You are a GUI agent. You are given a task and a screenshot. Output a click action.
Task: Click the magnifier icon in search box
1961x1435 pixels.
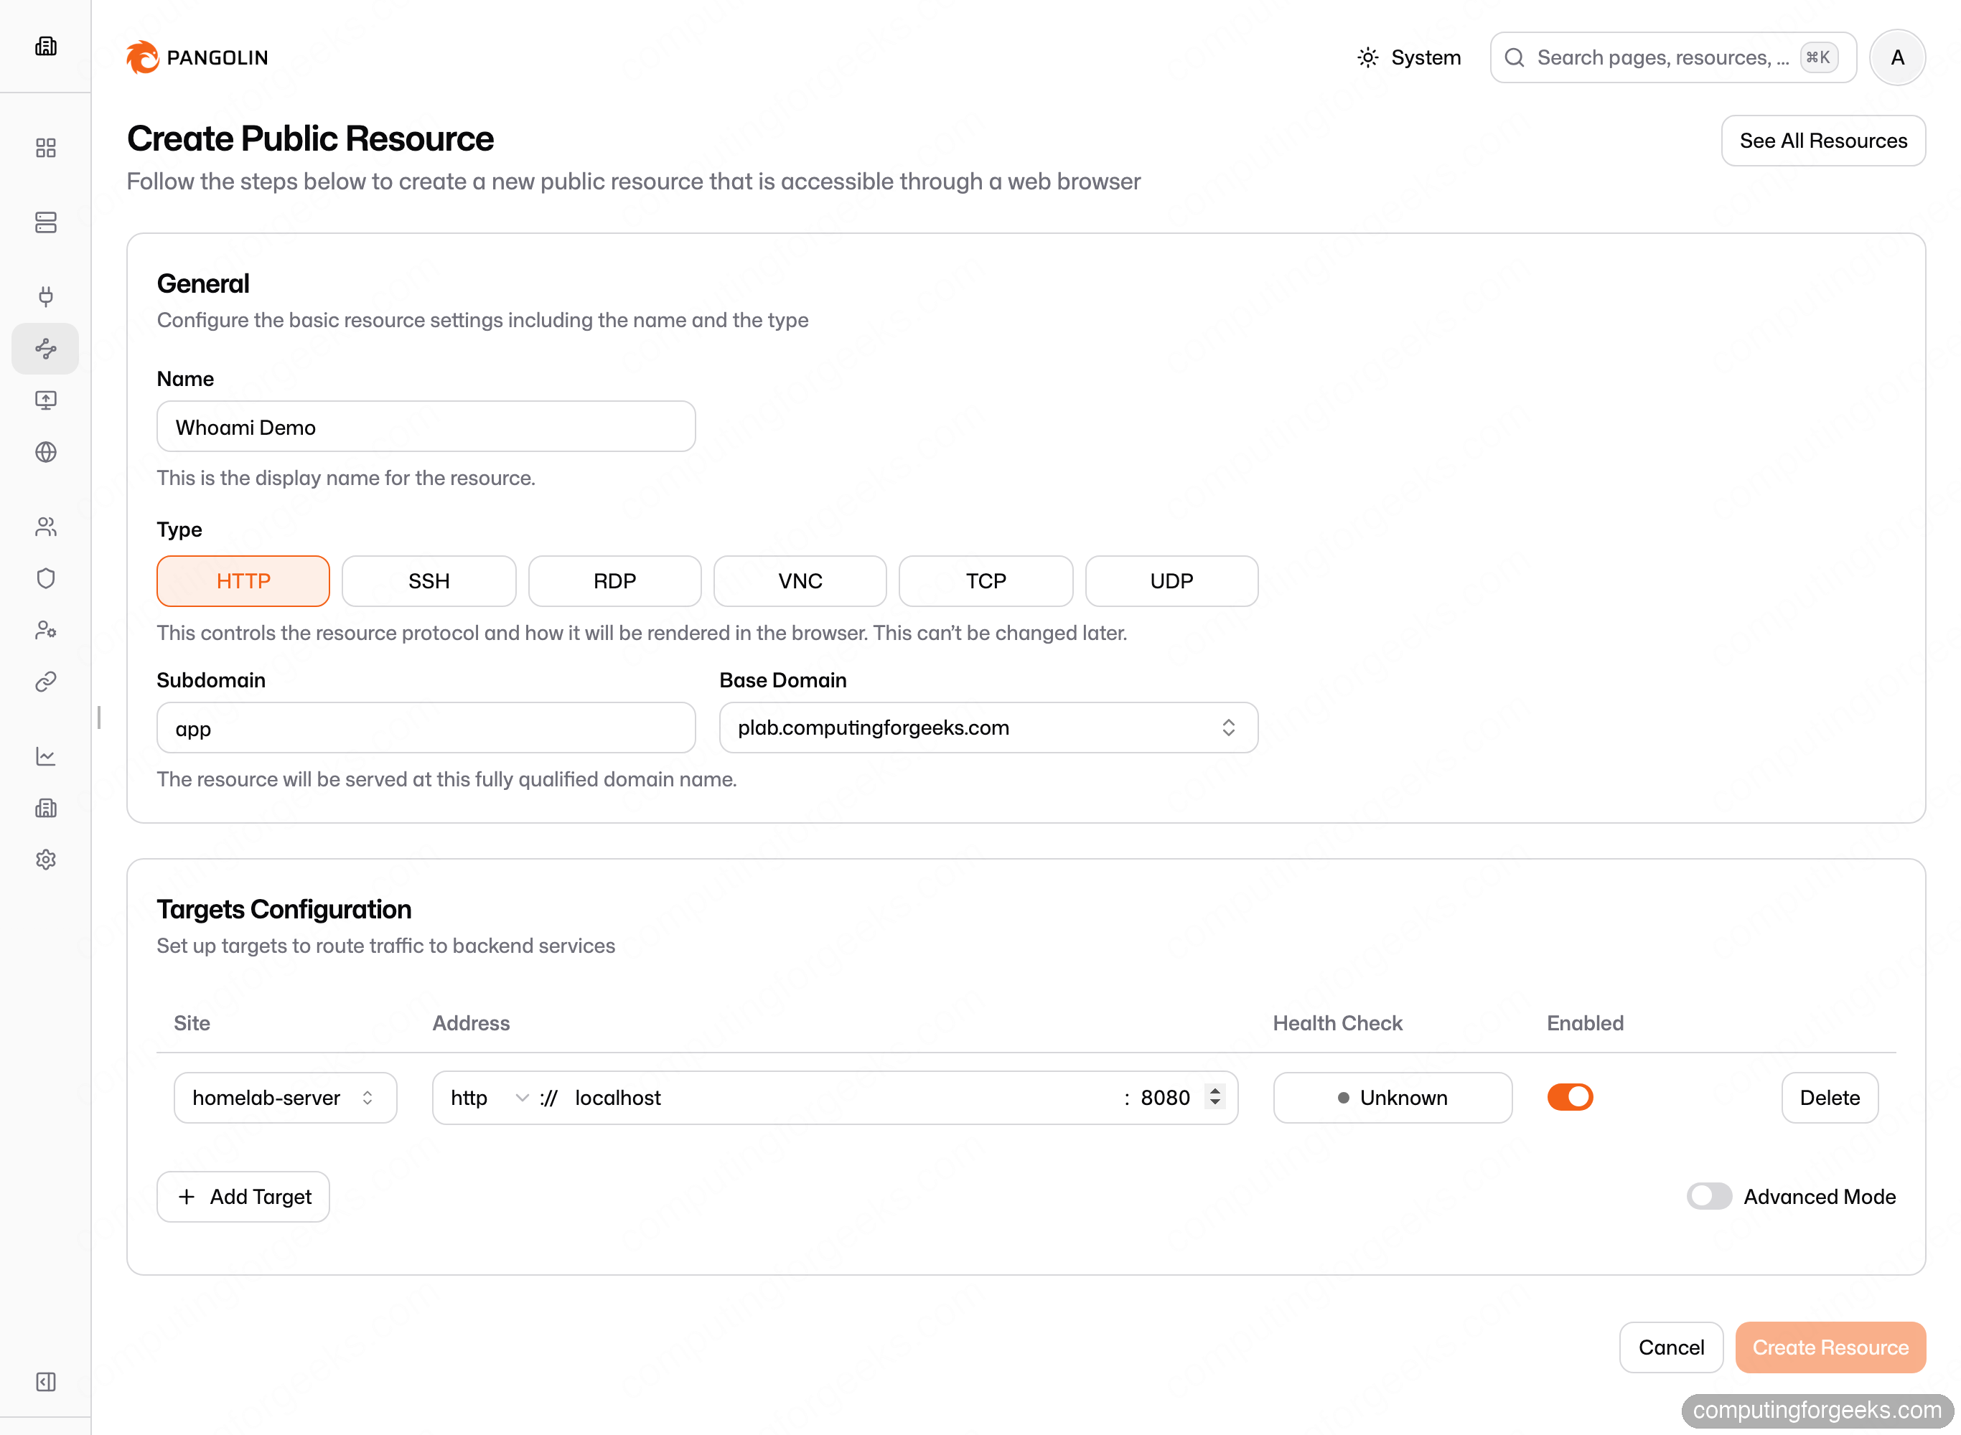pyautogui.click(x=1515, y=57)
